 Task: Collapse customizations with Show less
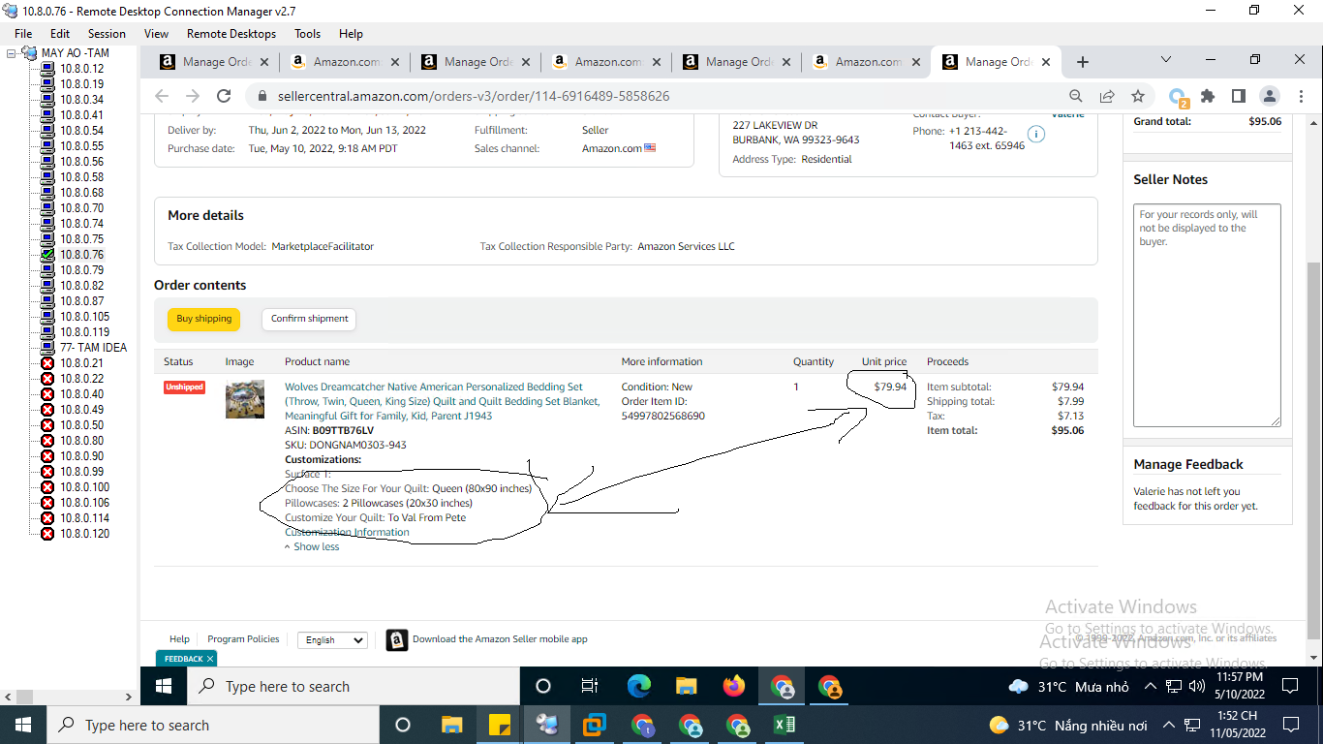(312, 546)
